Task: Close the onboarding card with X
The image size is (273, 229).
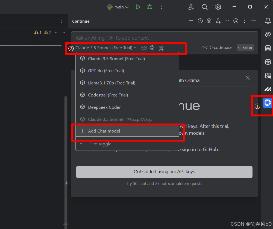Action: (x=248, y=78)
